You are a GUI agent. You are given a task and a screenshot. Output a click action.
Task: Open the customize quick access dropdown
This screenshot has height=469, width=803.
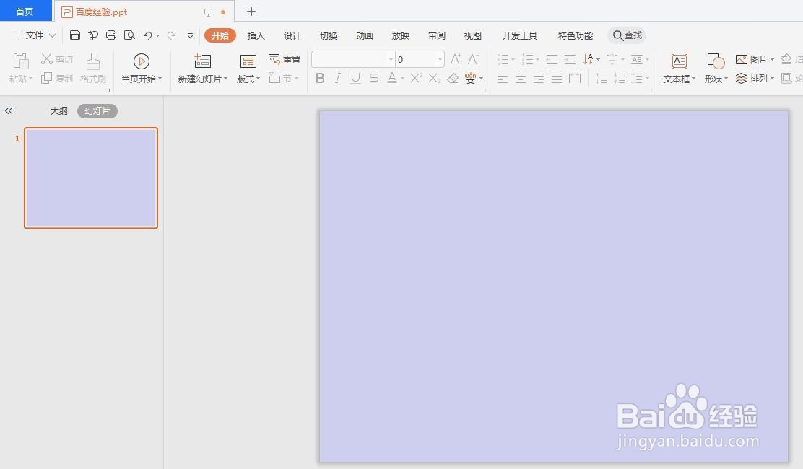(190, 35)
